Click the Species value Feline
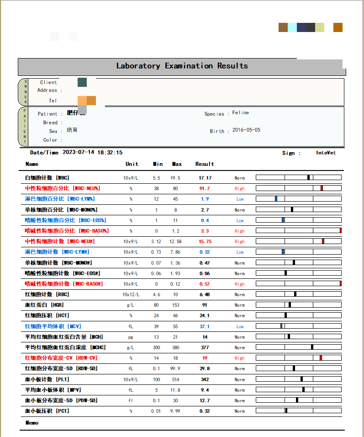Viewport: 364px width, 437px height. [x=241, y=112]
